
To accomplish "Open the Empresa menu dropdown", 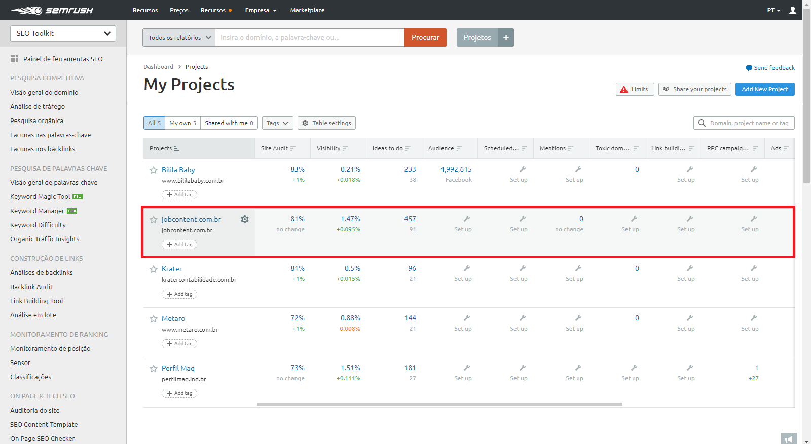I will [261, 10].
